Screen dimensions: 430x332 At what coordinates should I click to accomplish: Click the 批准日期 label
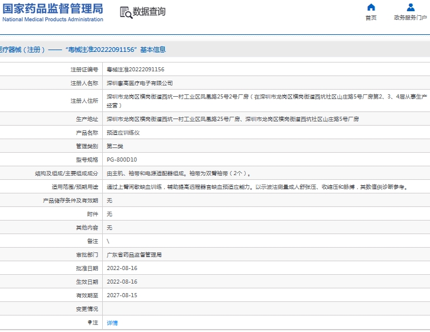pyautogui.click(x=87, y=268)
